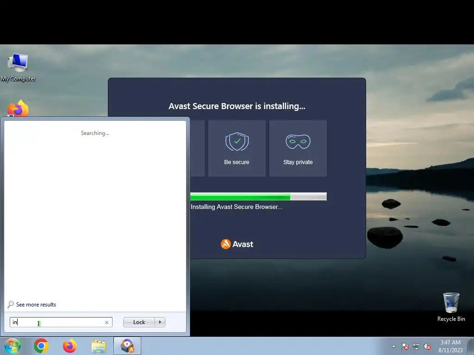The image size is (474, 355).
Task: Click "Avast Secure Browser is installing..." heading
Action: click(x=237, y=106)
